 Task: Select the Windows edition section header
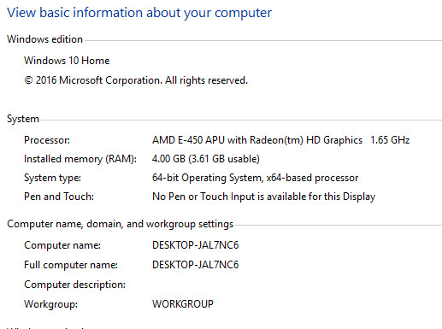44,39
